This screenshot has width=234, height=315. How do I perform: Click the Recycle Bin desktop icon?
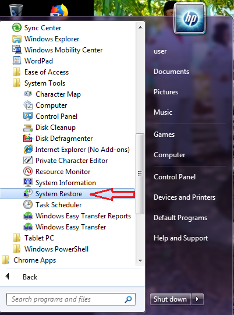point(16,9)
